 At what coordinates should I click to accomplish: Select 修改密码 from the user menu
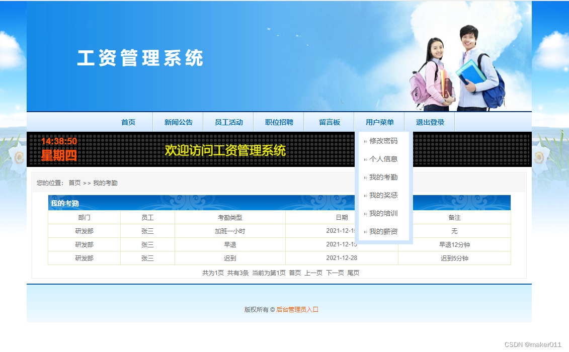click(383, 141)
